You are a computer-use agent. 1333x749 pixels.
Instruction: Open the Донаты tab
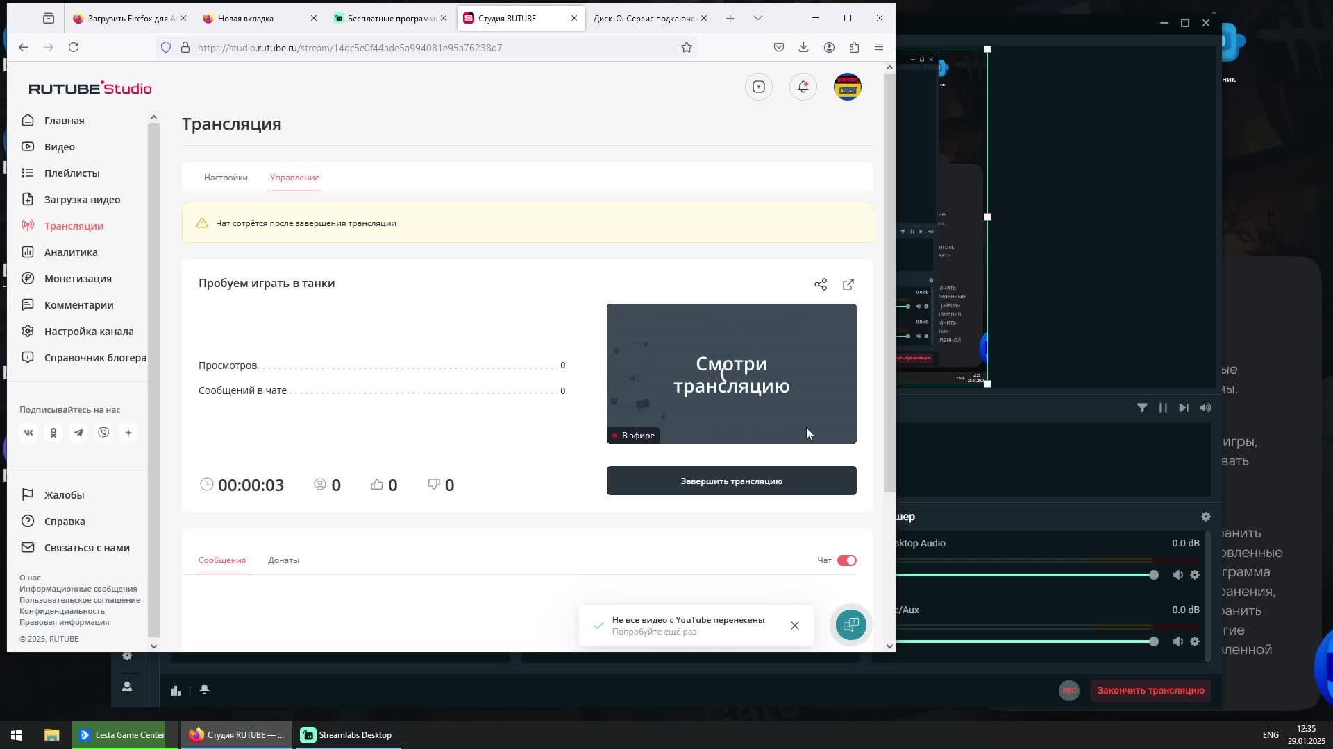pos(283,560)
